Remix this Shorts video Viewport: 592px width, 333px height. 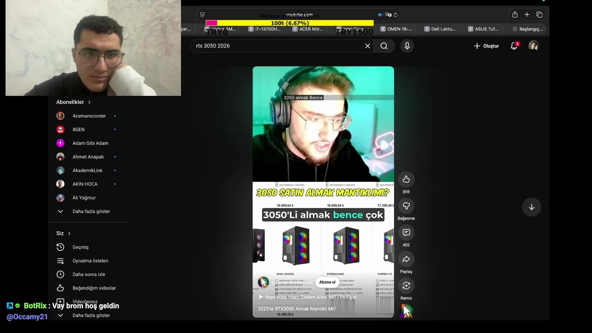(x=406, y=286)
